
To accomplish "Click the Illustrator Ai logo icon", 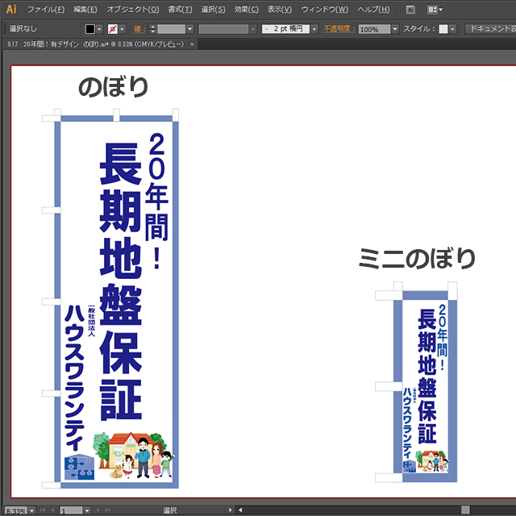I will pos(11,9).
